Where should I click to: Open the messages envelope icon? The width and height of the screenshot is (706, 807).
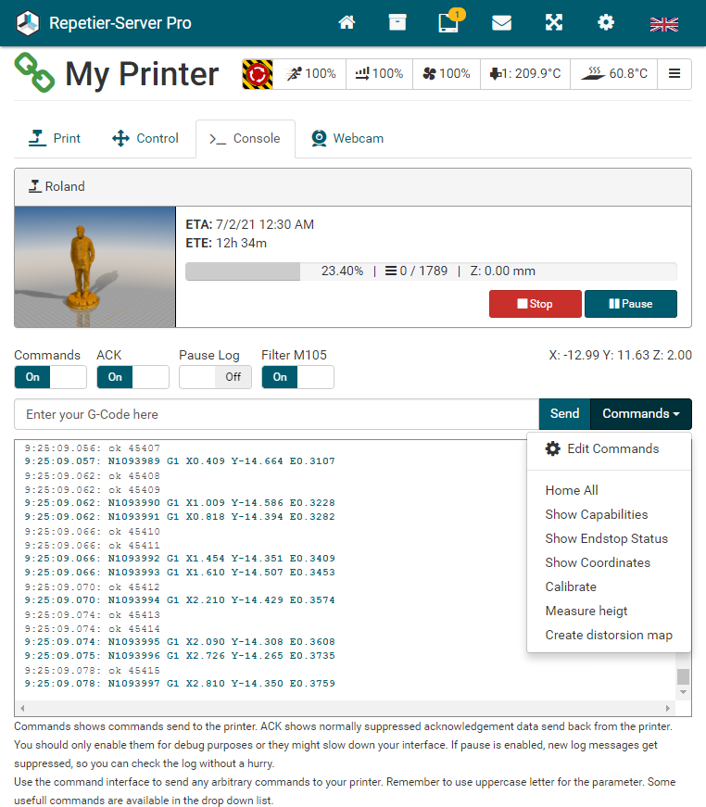coord(501,23)
